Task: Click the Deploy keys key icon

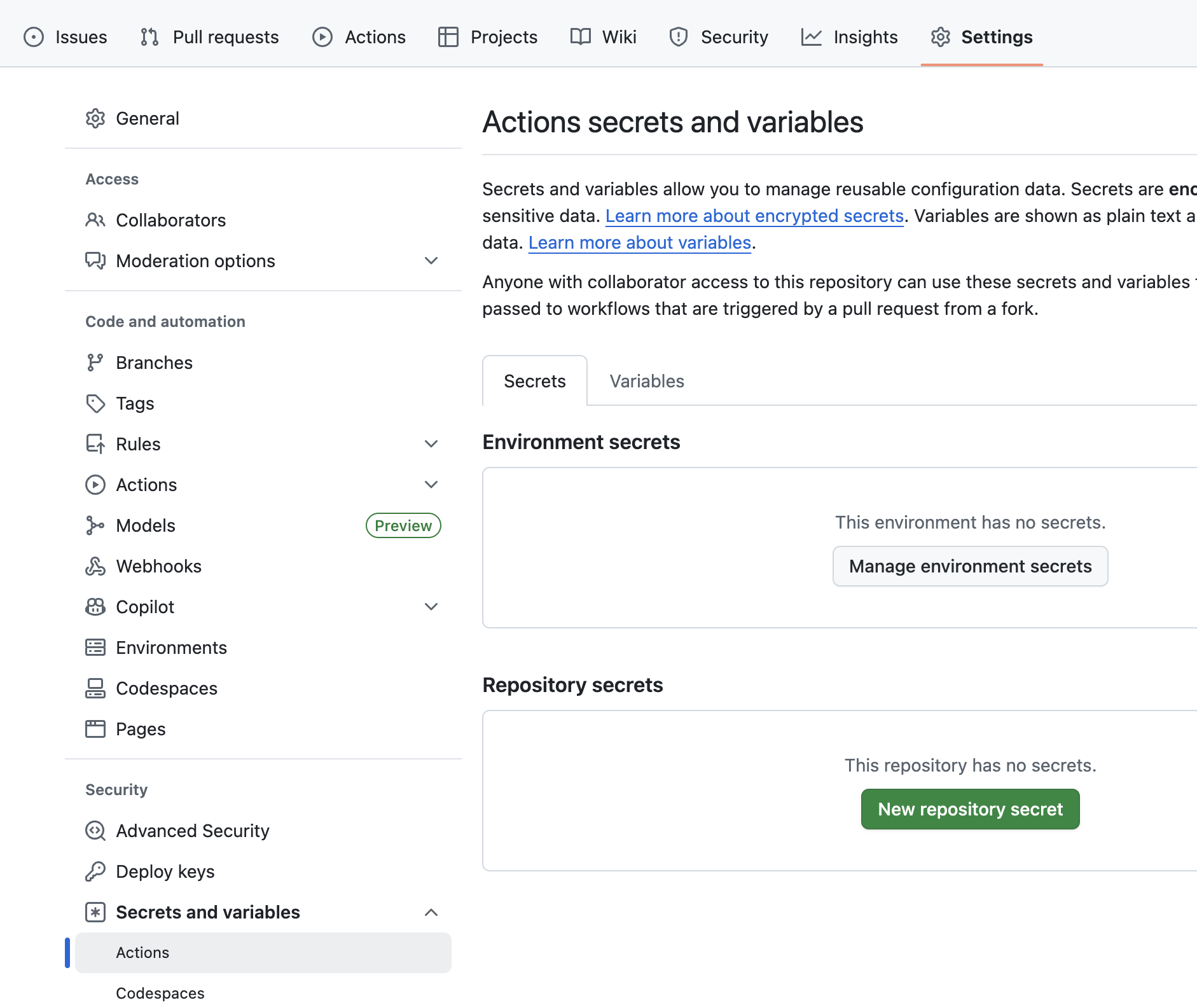Action: [x=95, y=871]
